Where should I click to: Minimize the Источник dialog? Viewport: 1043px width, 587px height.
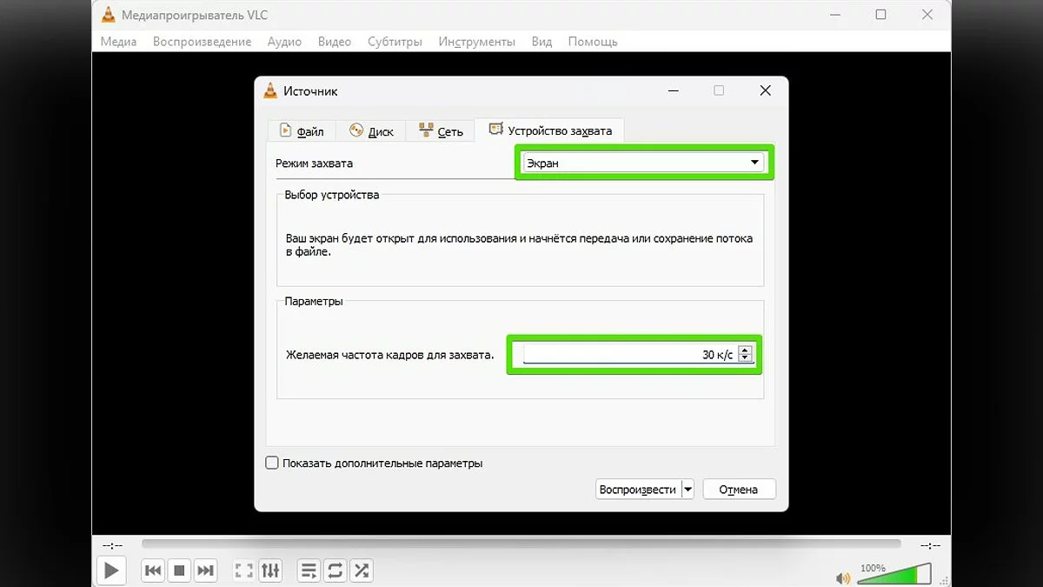tap(674, 90)
